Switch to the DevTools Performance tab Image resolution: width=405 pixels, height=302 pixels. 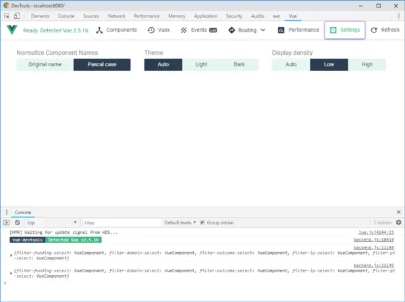point(146,16)
